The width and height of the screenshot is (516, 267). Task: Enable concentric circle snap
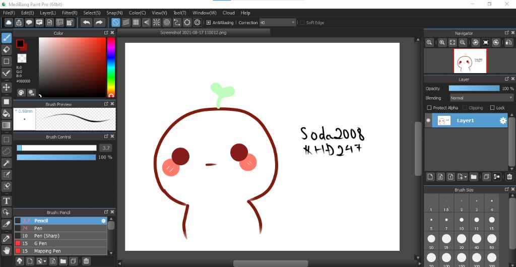pyautogui.click(x=166, y=22)
